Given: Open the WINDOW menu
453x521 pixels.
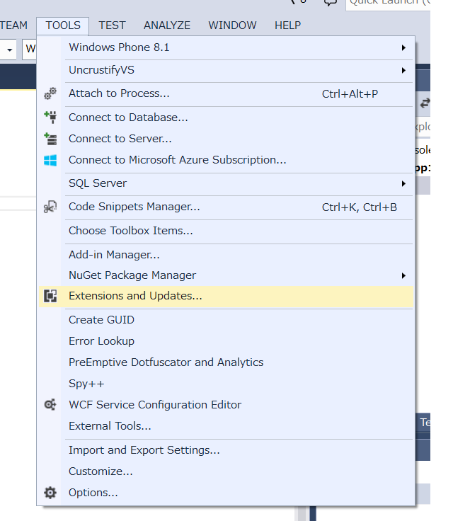Looking at the screenshot, I should (232, 25).
